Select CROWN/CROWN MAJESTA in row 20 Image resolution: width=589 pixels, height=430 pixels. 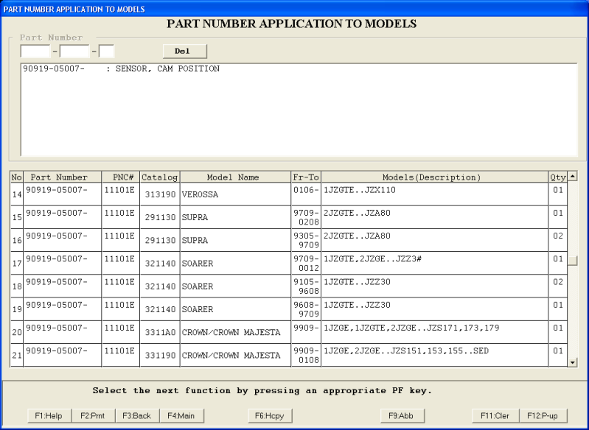tap(235, 332)
